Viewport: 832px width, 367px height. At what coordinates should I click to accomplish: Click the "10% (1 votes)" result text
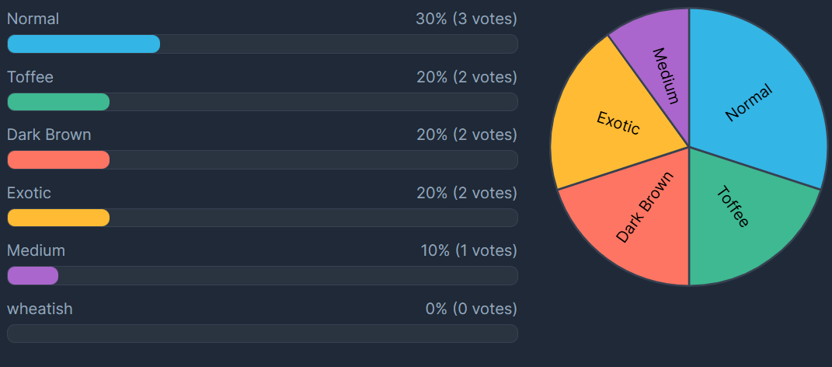point(468,250)
